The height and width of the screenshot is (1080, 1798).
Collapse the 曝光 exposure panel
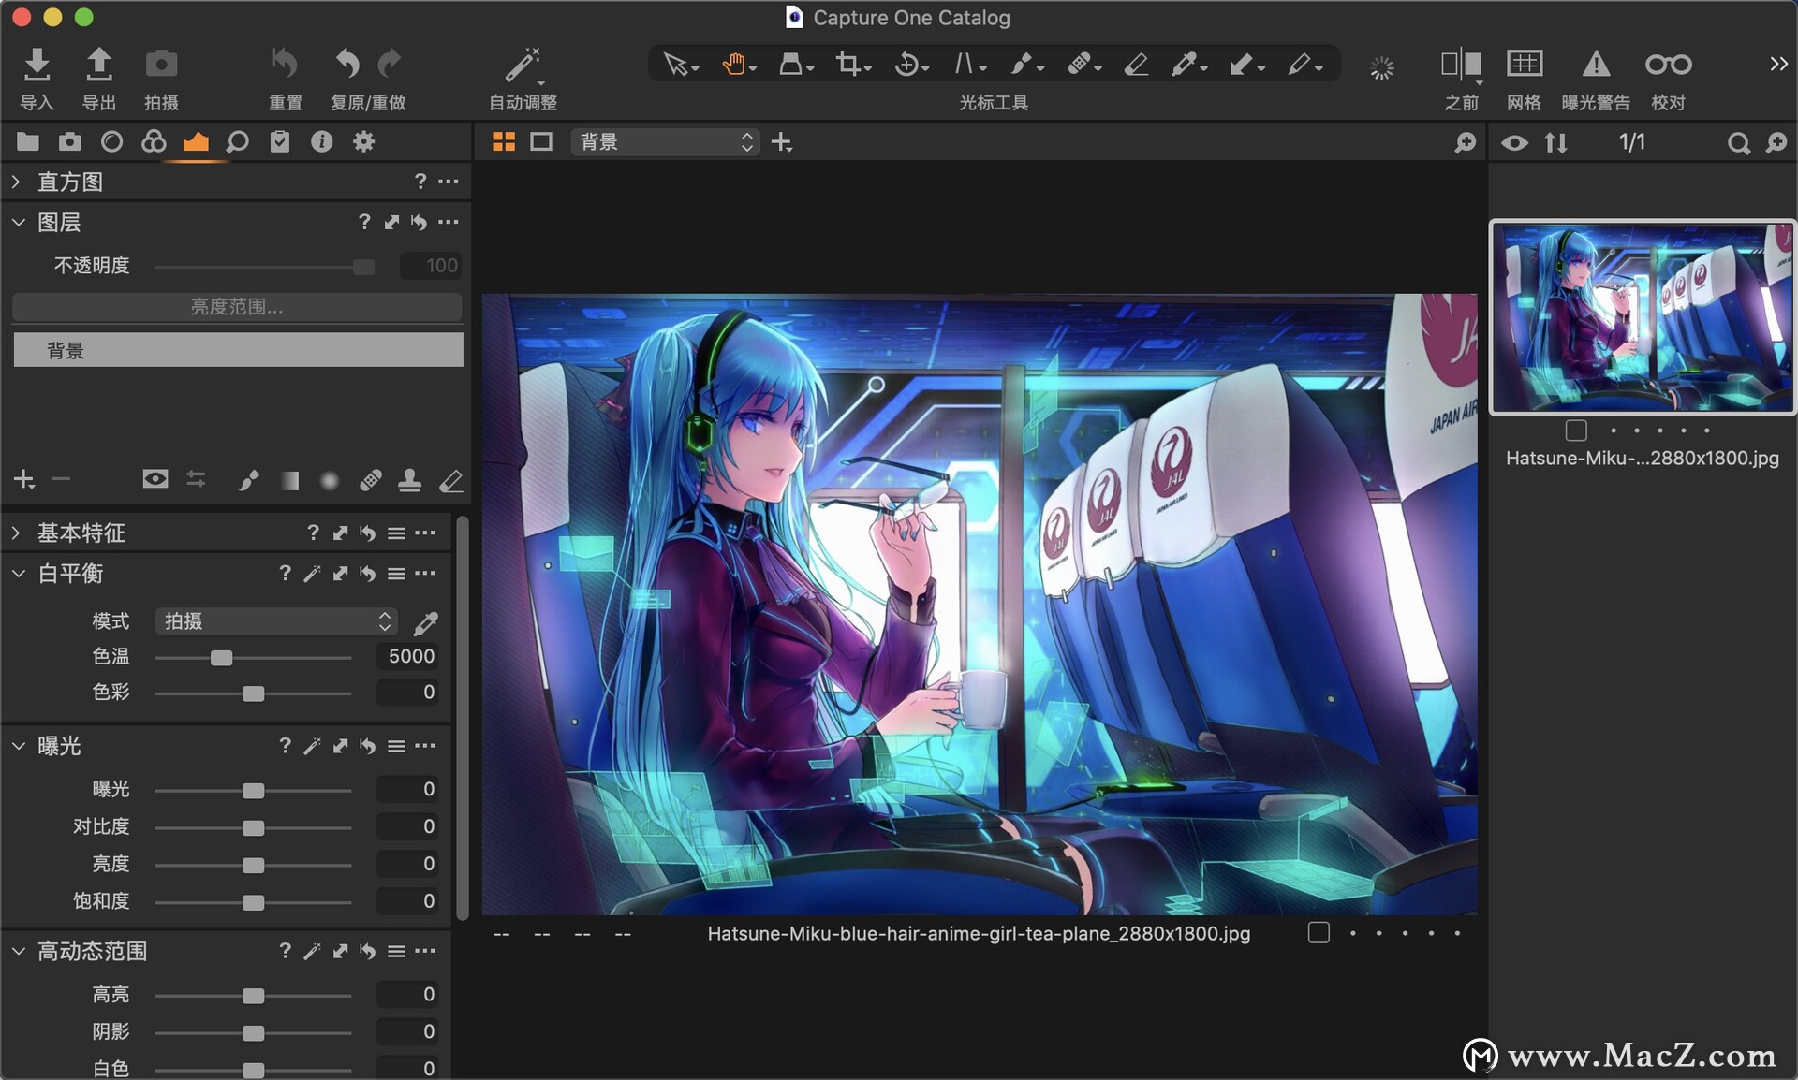[x=18, y=745]
